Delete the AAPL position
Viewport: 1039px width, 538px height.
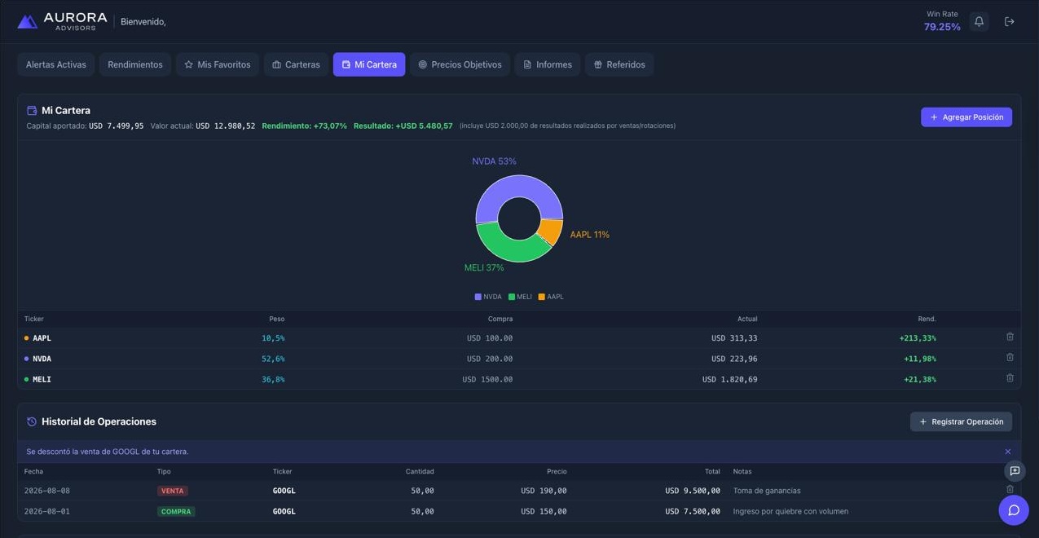(1010, 337)
